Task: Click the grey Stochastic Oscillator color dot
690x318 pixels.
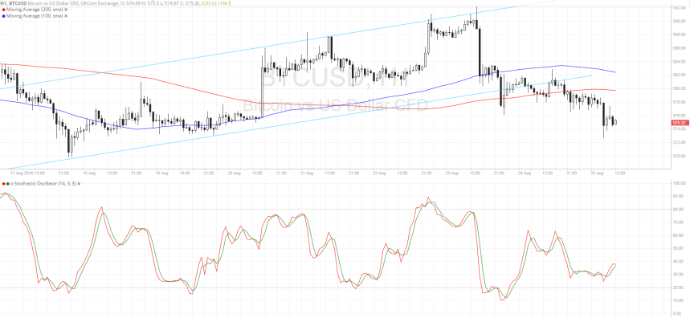Action: point(12,184)
